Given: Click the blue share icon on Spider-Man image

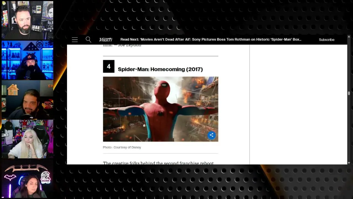Looking at the screenshot, I should [x=212, y=135].
